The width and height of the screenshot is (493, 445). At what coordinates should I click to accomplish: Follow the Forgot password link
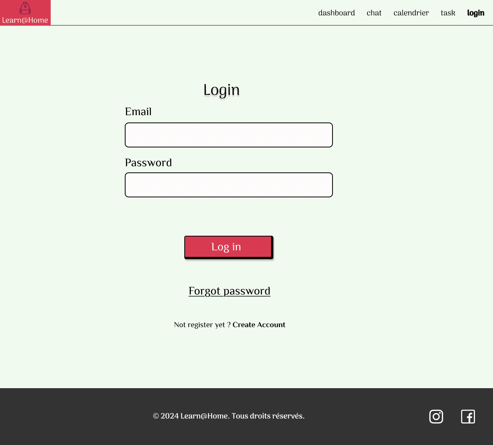(229, 291)
